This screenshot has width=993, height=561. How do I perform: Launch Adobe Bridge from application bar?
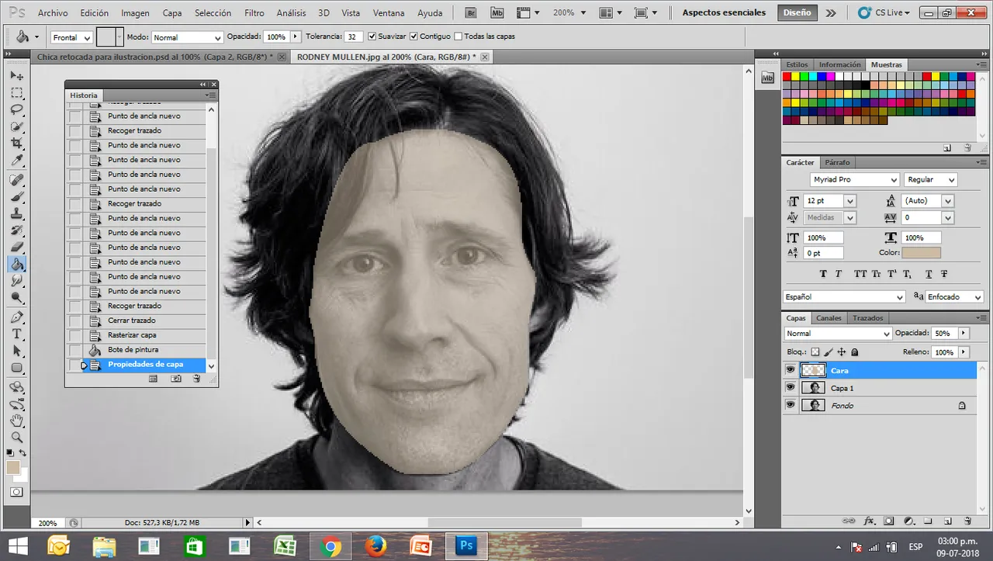(471, 12)
